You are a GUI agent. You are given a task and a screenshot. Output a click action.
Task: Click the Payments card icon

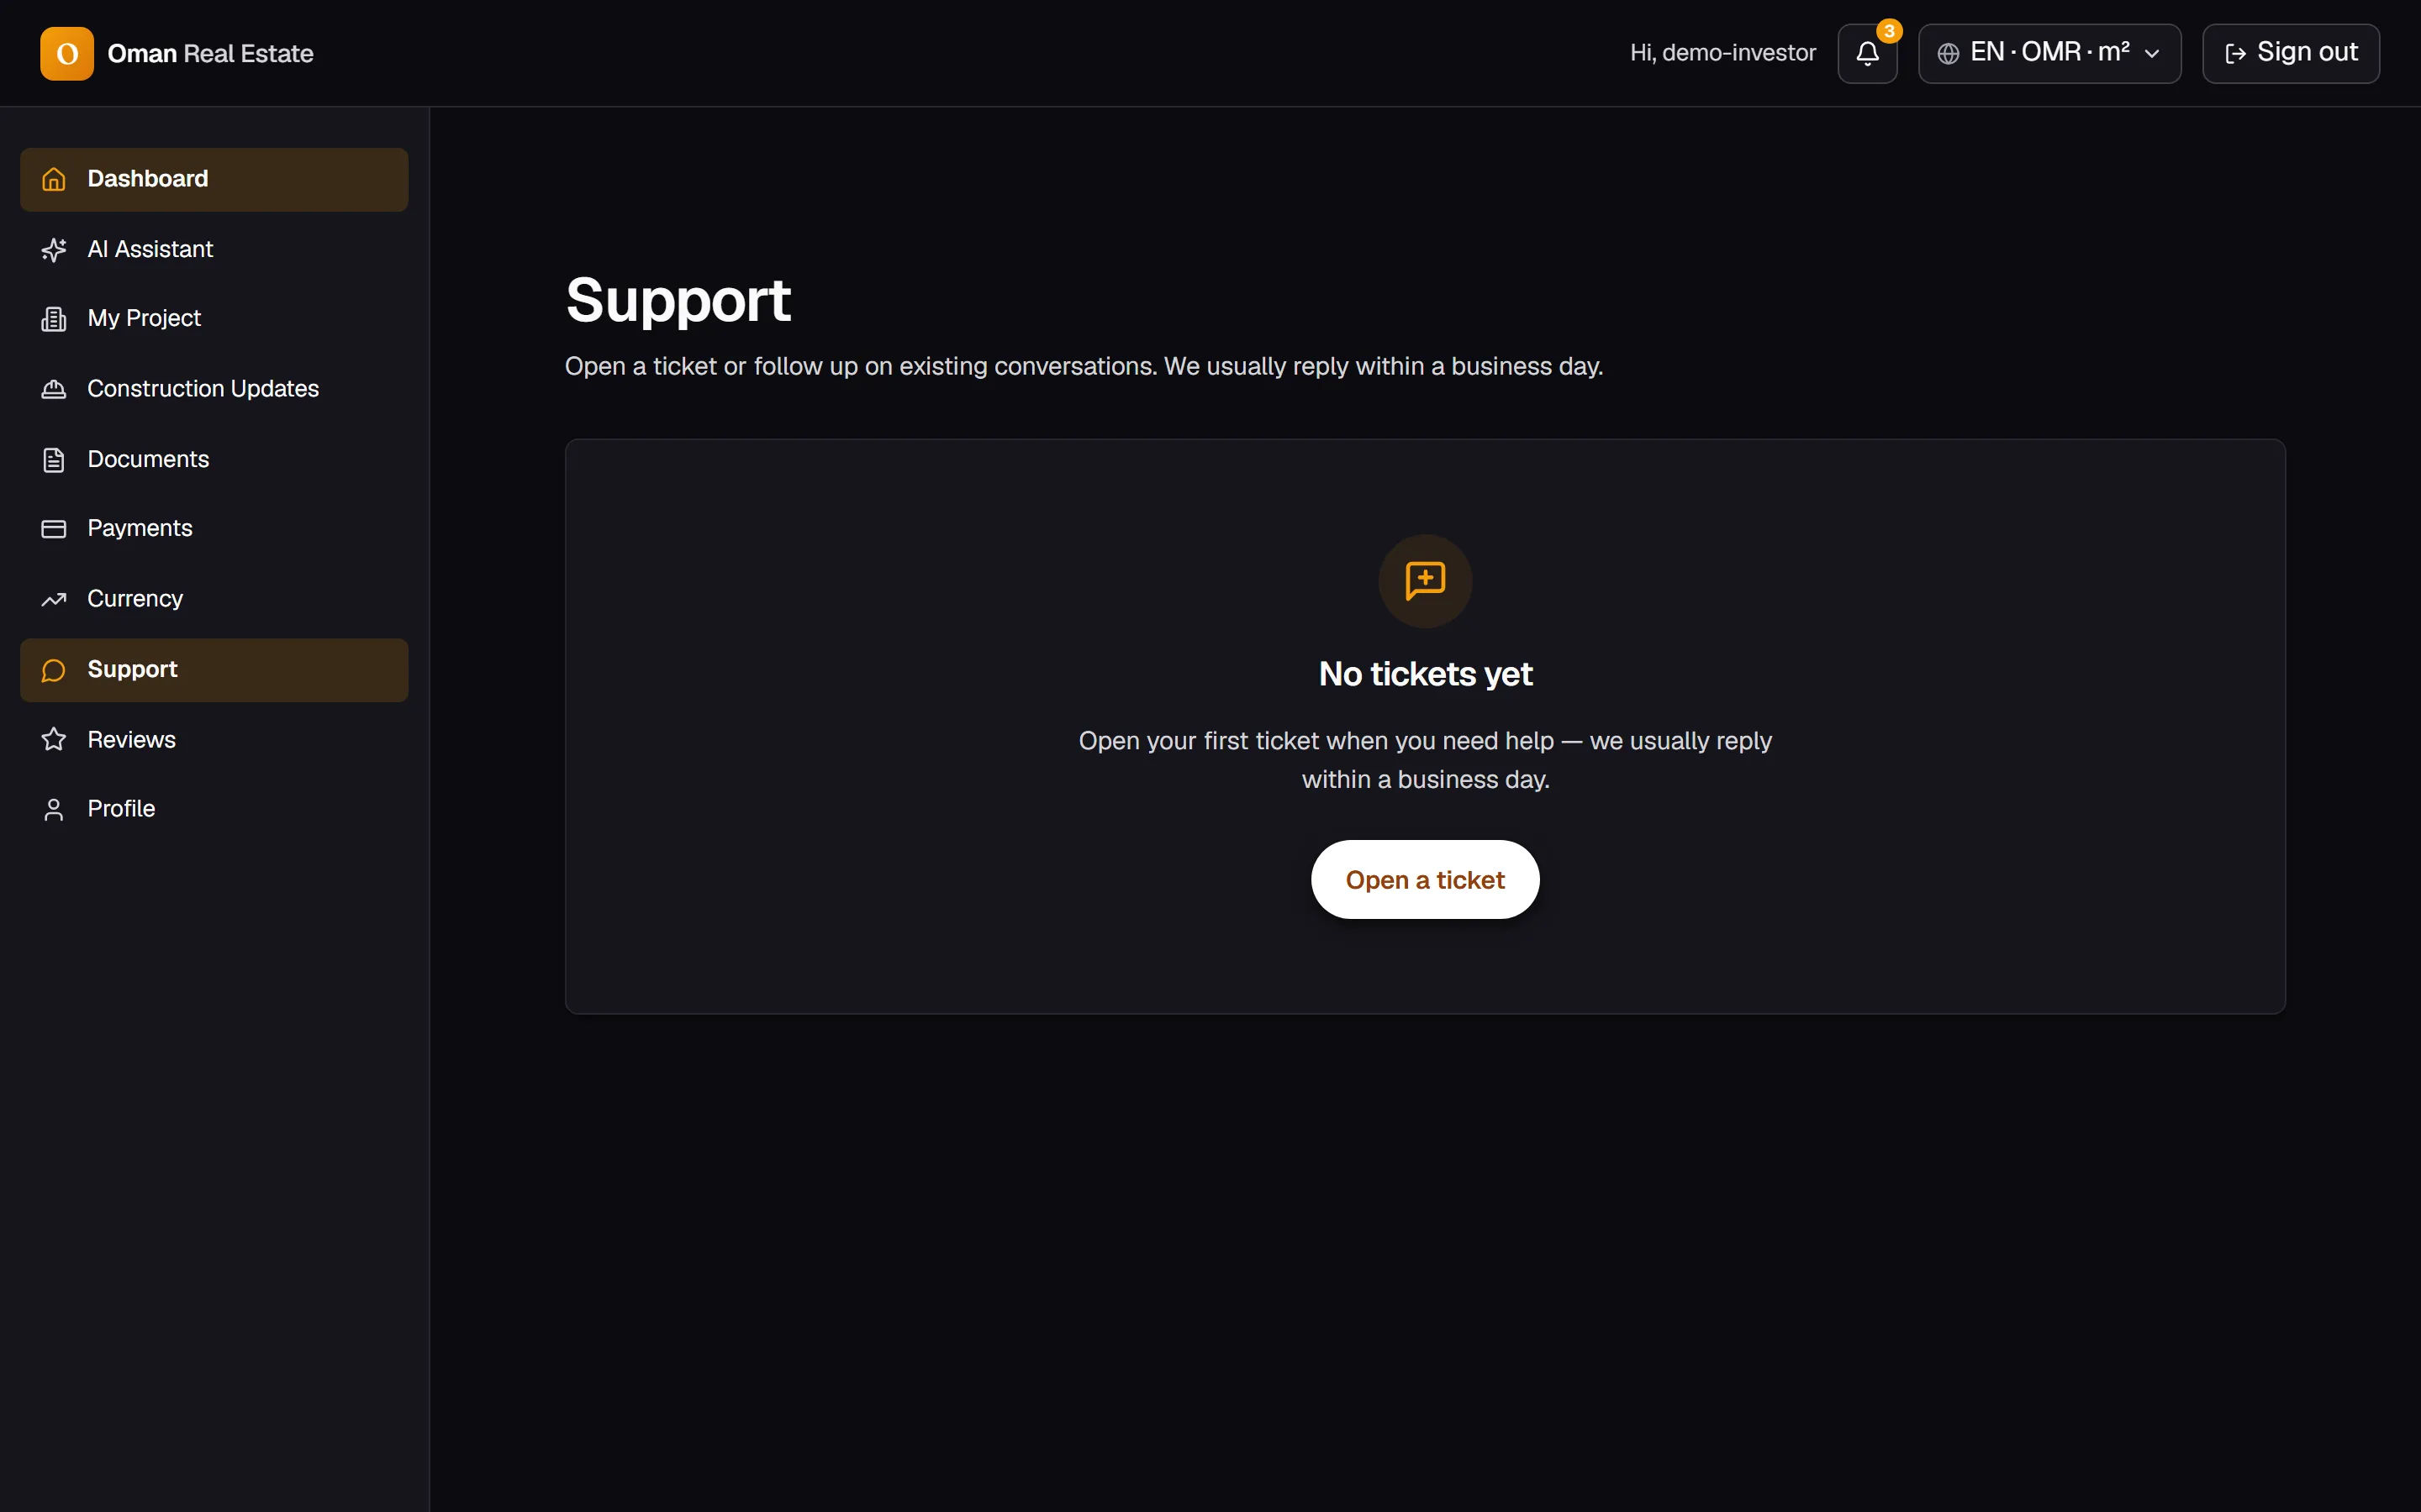pyautogui.click(x=54, y=529)
